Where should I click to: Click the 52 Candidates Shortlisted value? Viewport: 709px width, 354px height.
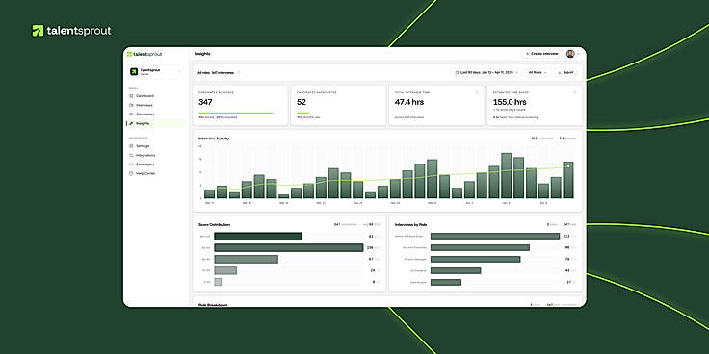[x=302, y=102]
